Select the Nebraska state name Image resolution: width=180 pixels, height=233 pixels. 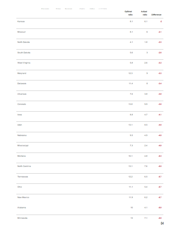22,135
